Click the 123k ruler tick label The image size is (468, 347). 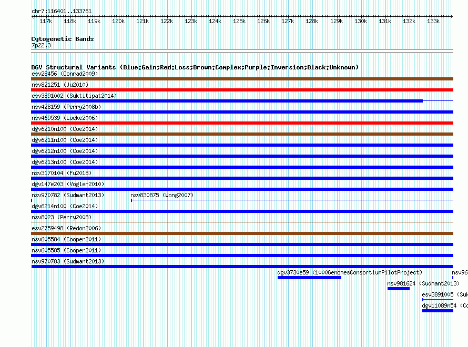[191, 21]
